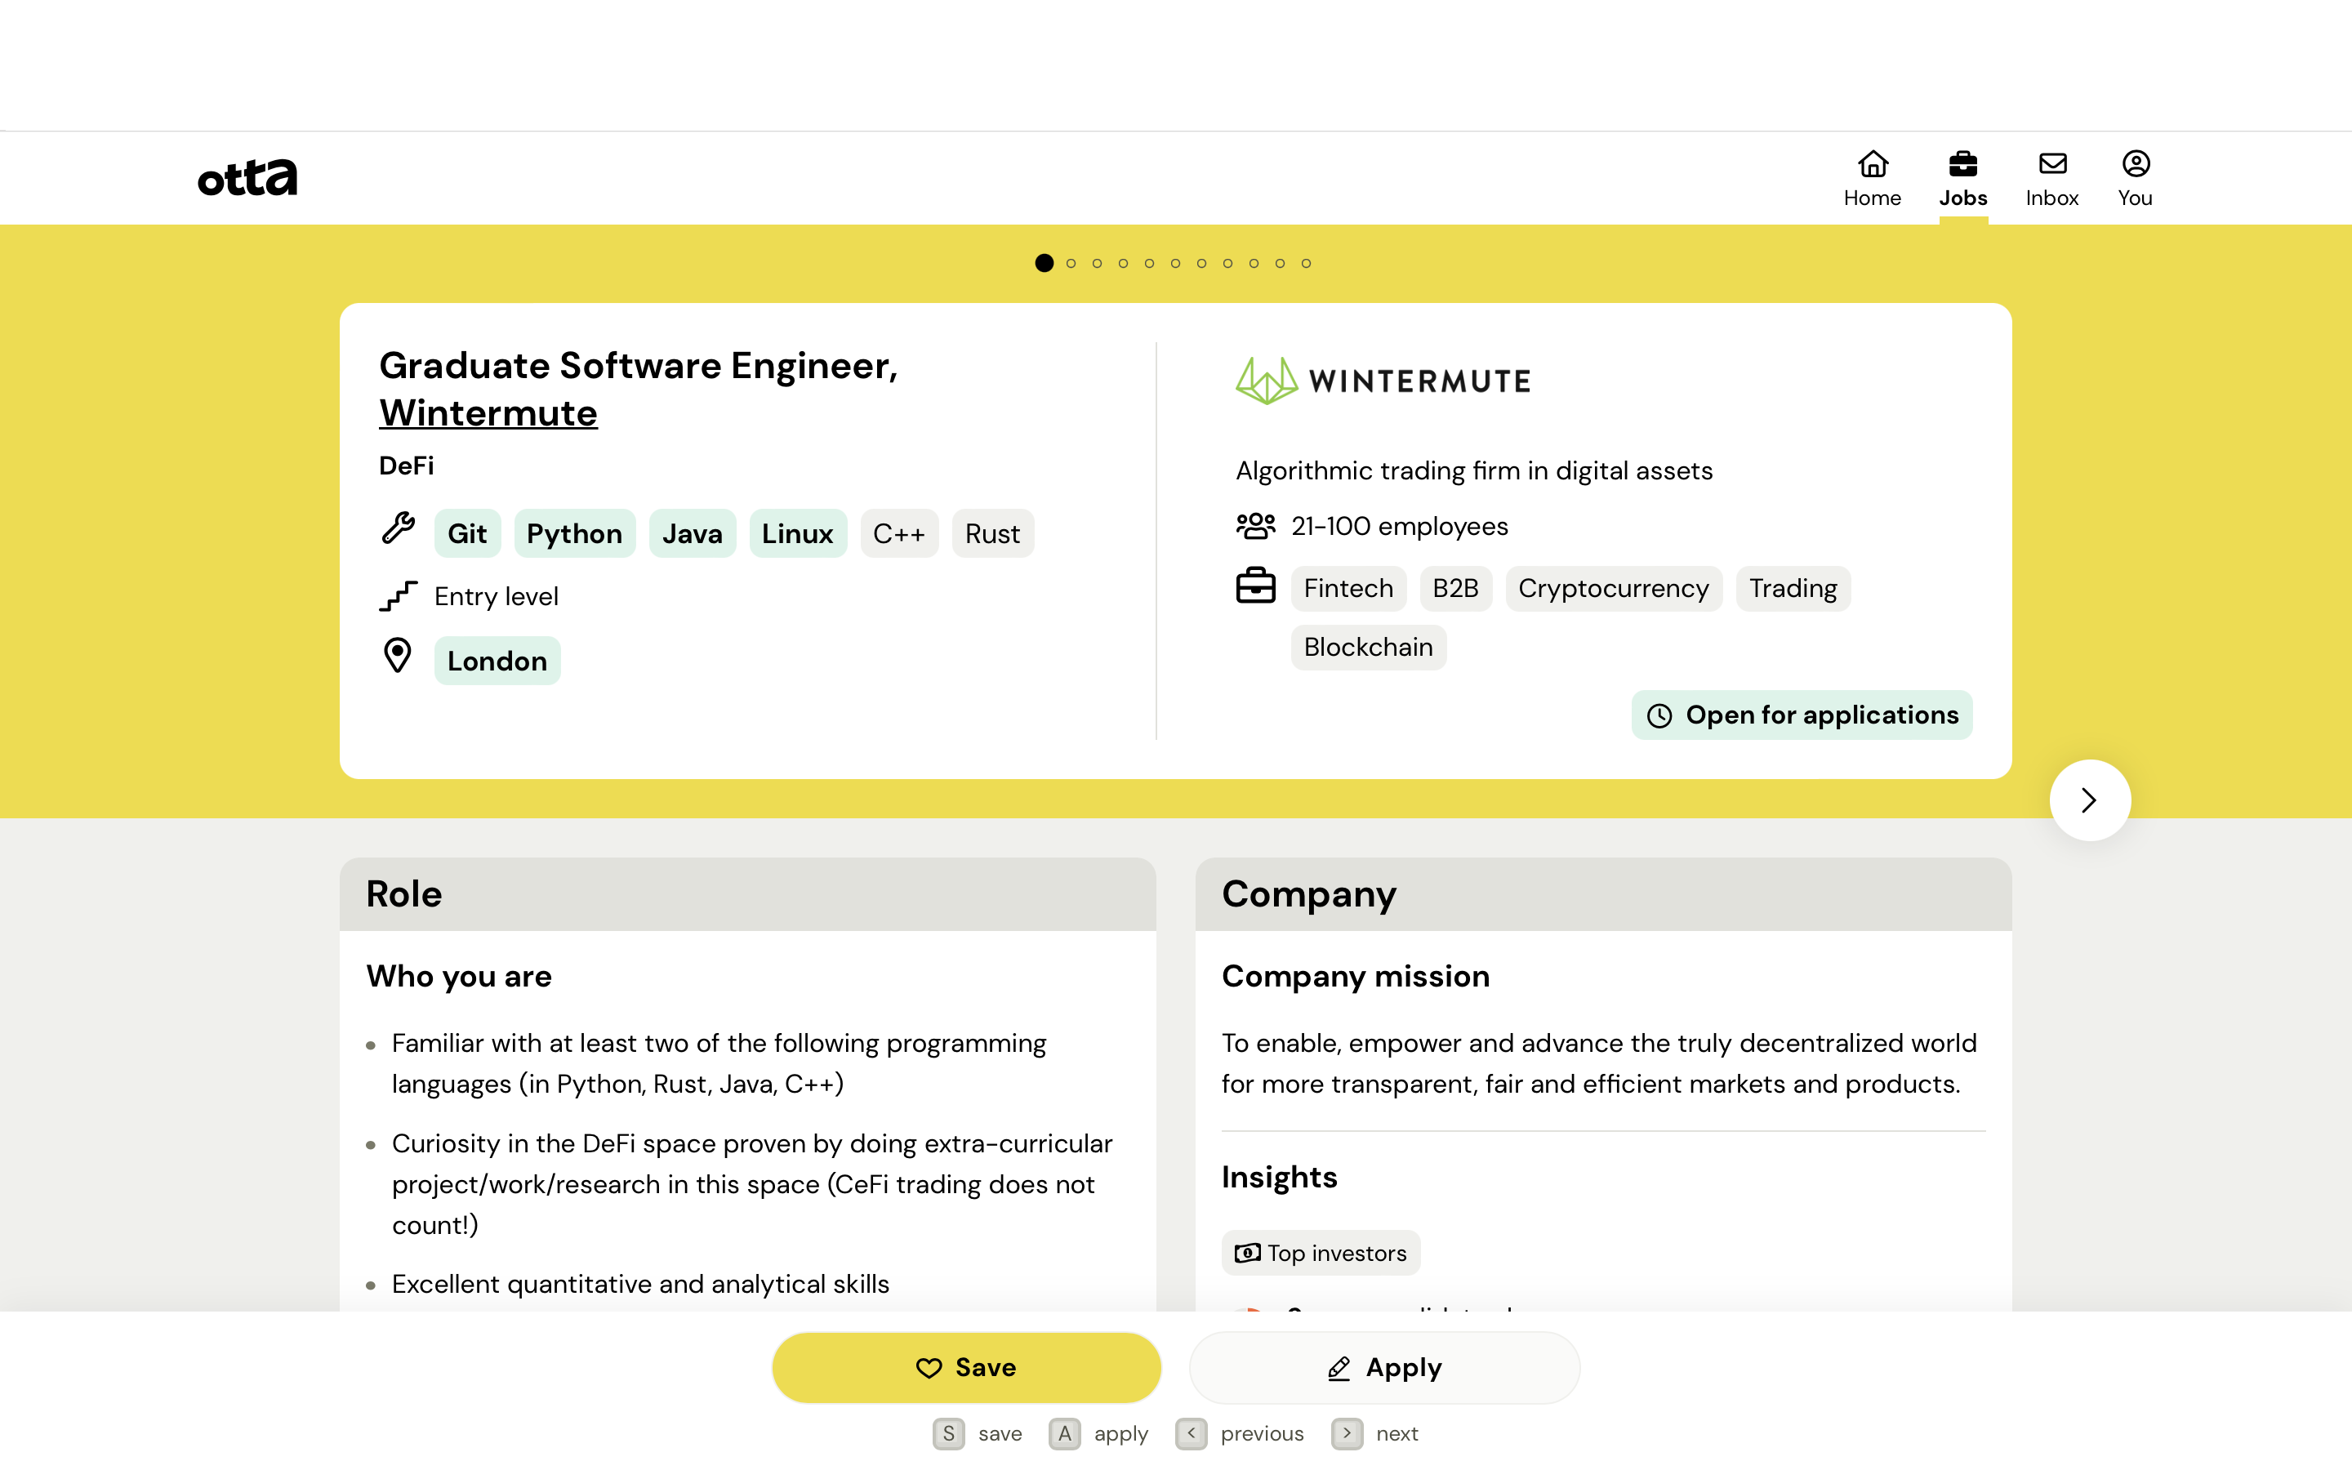Click the previous arrow key hint
2352x1470 pixels.
(1191, 1433)
